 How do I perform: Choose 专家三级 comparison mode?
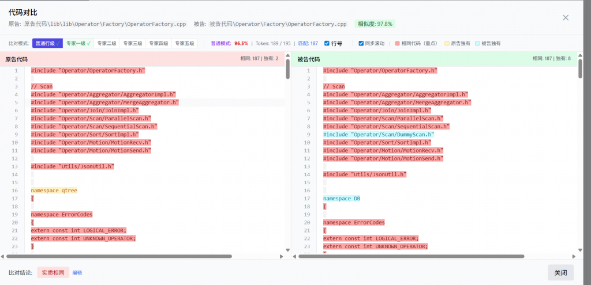[x=132, y=43]
